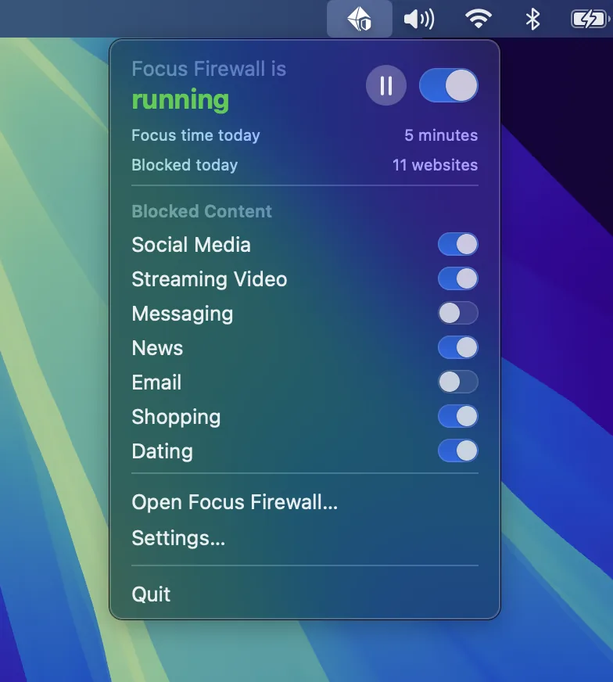Click the "Blocked Content" section heading
The width and height of the screenshot is (613, 682).
click(202, 211)
